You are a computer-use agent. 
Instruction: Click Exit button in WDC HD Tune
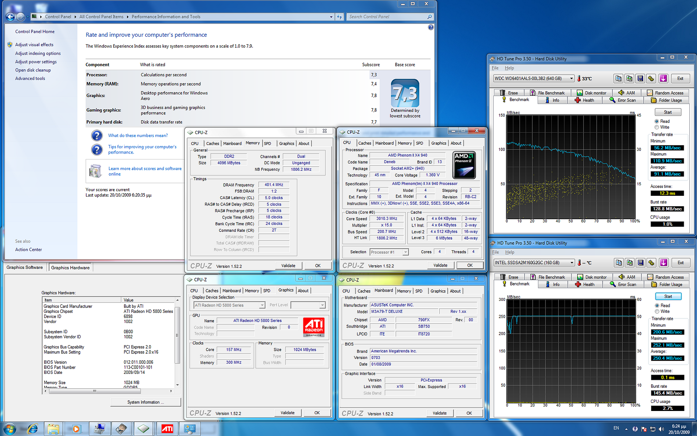(680, 78)
